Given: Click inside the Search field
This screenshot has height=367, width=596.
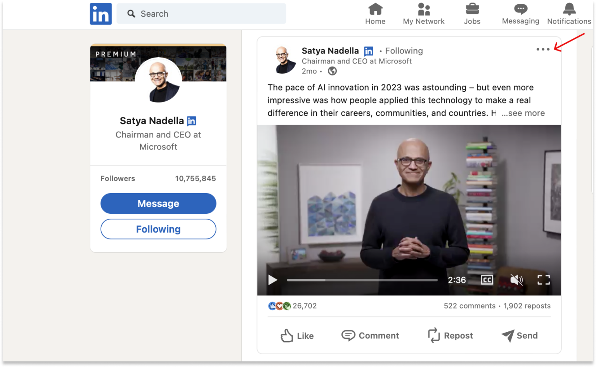Looking at the screenshot, I should (201, 14).
